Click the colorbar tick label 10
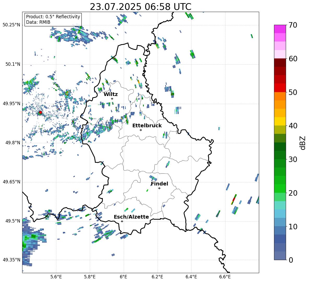The height and width of the screenshot is (282, 309). pos(293,226)
